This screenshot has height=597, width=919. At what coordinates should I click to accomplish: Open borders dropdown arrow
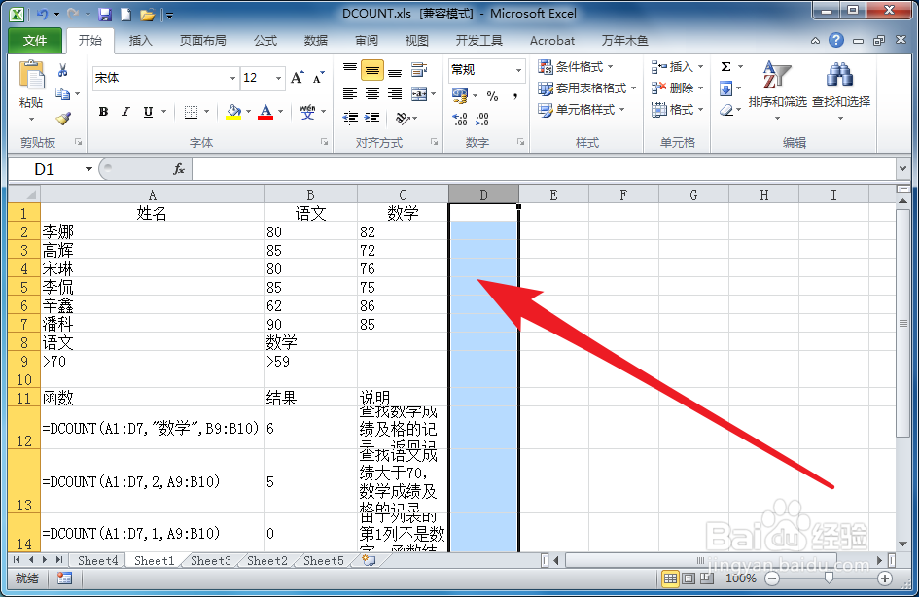(207, 111)
